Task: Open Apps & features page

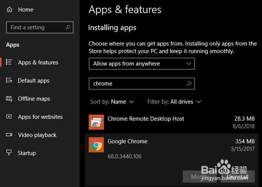Action: pos(38,62)
